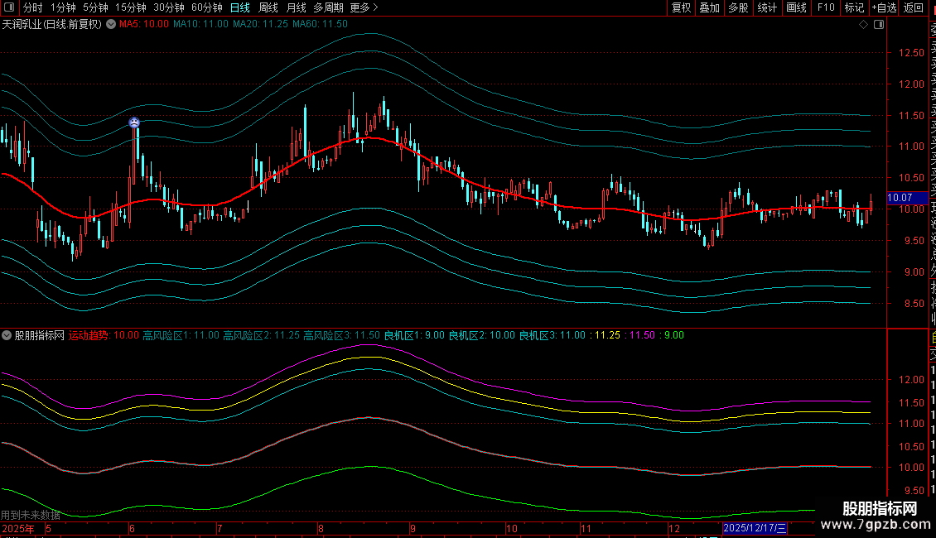Add stock via +自选 button

pos(884,7)
